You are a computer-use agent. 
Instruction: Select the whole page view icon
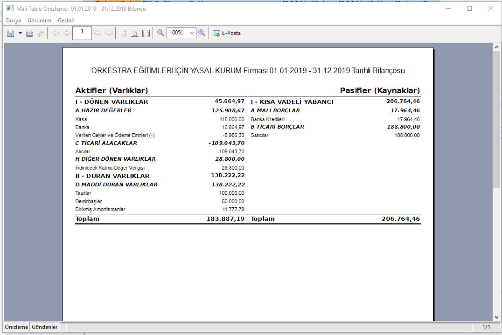124,33
